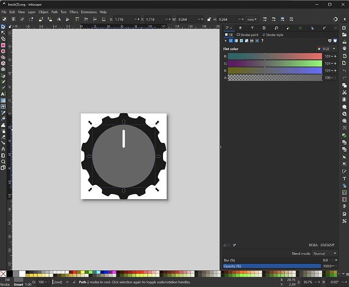Switch to the Stroke style tab
The image size is (349, 287).
[x=273, y=35]
